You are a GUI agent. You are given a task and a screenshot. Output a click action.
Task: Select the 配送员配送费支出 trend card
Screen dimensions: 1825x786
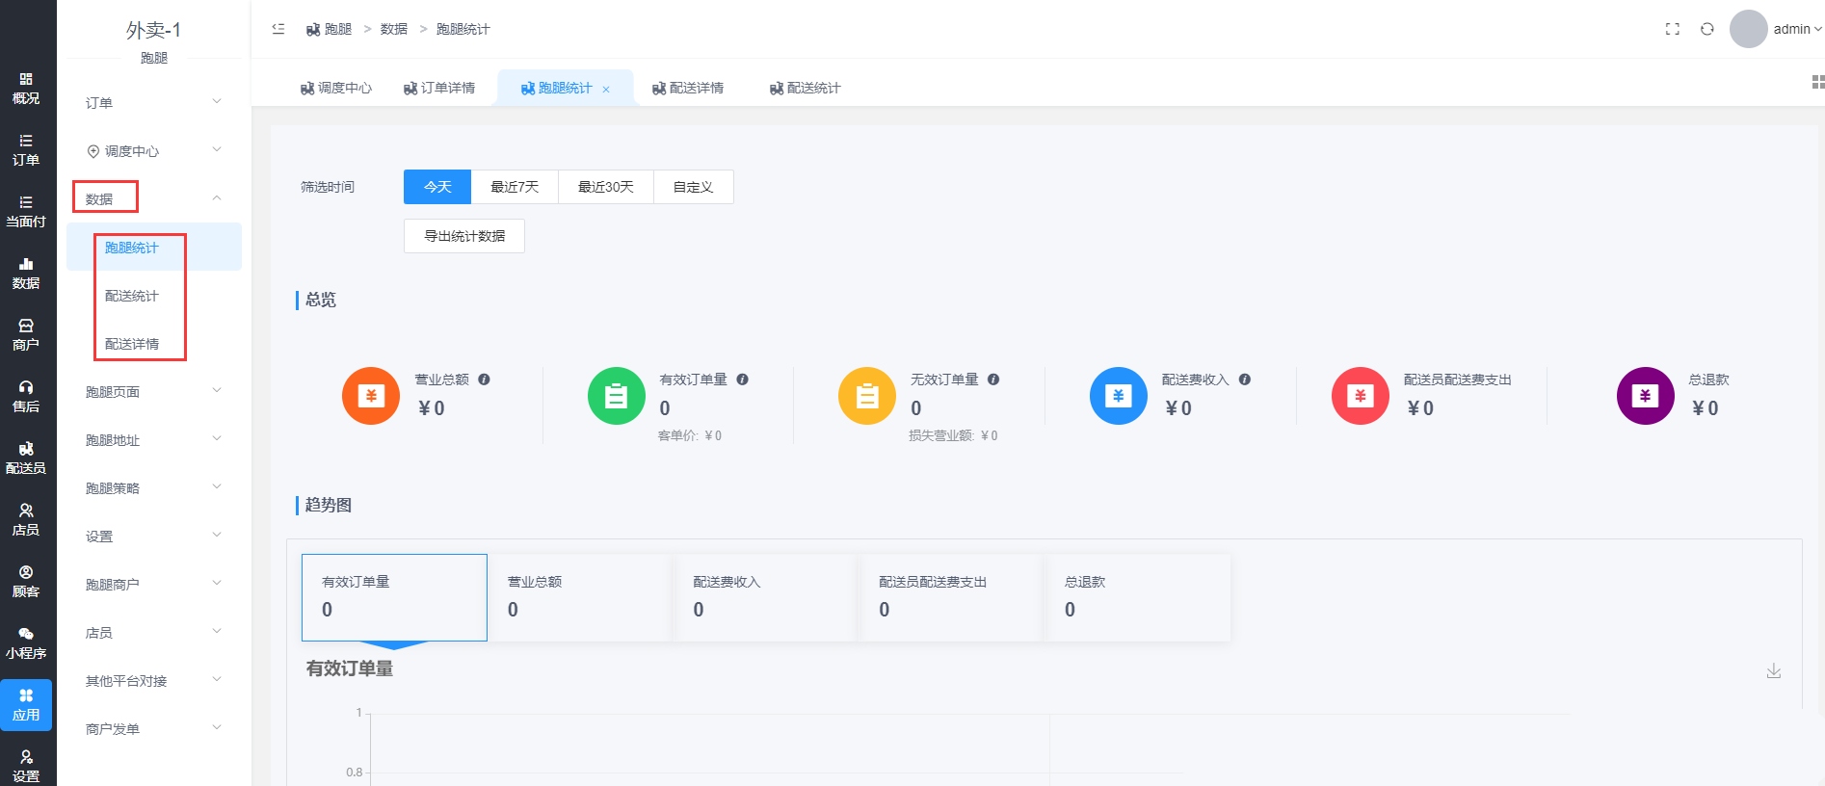click(951, 597)
